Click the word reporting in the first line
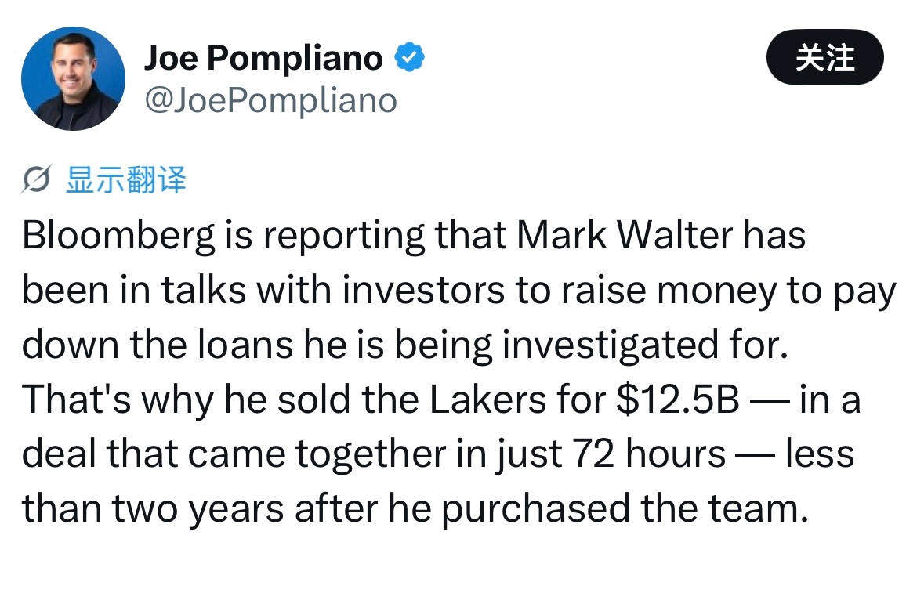This screenshot has width=906, height=593. [343, 236]
